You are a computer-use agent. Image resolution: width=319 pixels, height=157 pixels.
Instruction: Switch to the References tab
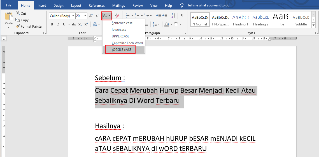coord(97,6)
